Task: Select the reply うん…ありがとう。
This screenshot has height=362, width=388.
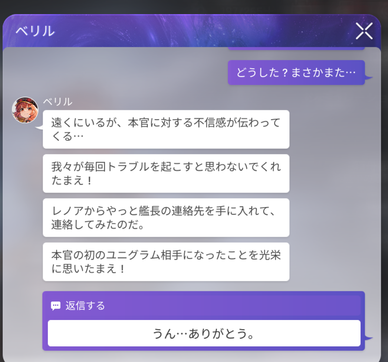Action: pyautogui.click(x=204, y=333)
